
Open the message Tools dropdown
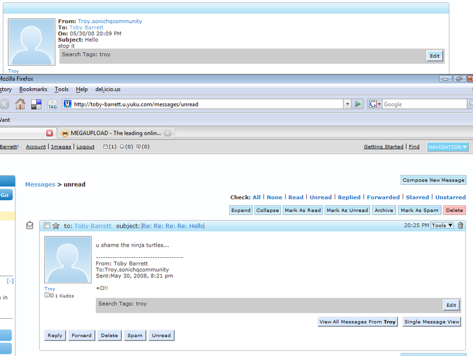(442, 225)
